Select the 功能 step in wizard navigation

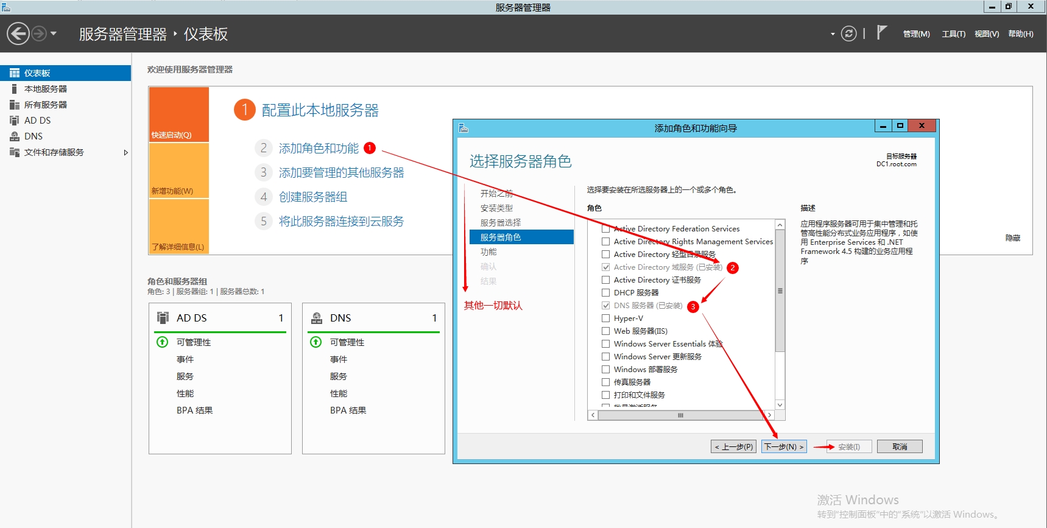[488, 252]
